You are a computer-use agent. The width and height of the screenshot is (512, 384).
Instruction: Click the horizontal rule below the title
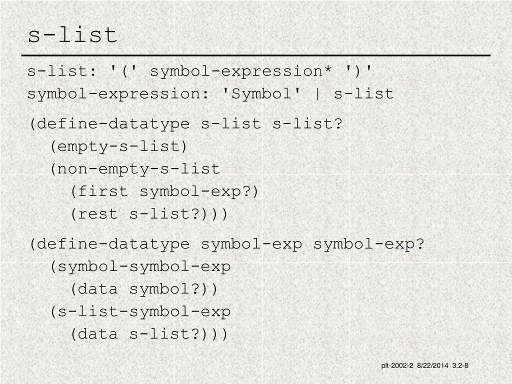click(256, 55)
